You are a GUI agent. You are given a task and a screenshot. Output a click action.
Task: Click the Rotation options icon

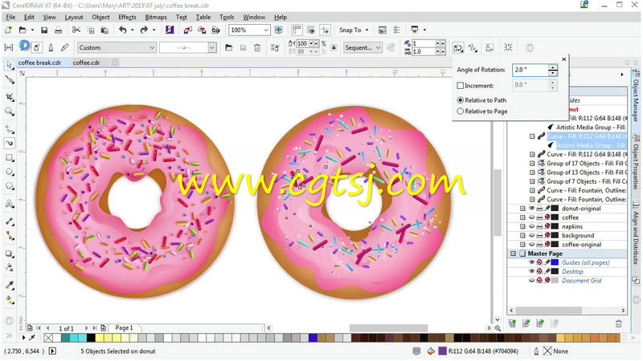pyautogui.click(x=458, y=48)
